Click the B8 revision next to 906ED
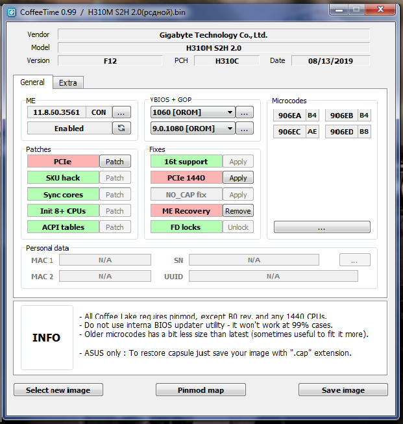 click(x=364, y=132)
